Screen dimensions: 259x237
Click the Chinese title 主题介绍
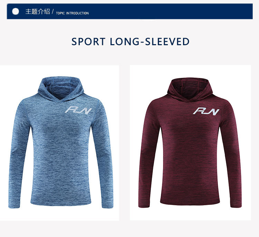[x=38, y=11]
